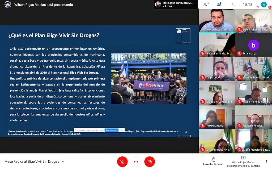The image size is (272, 170).
Task: Select María Francisca Baez video tile
Action: (254, 141)
